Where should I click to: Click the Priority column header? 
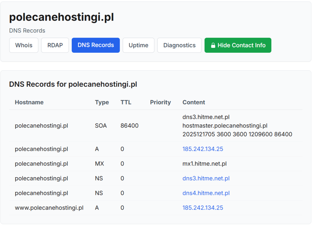(x=160, y=102)
